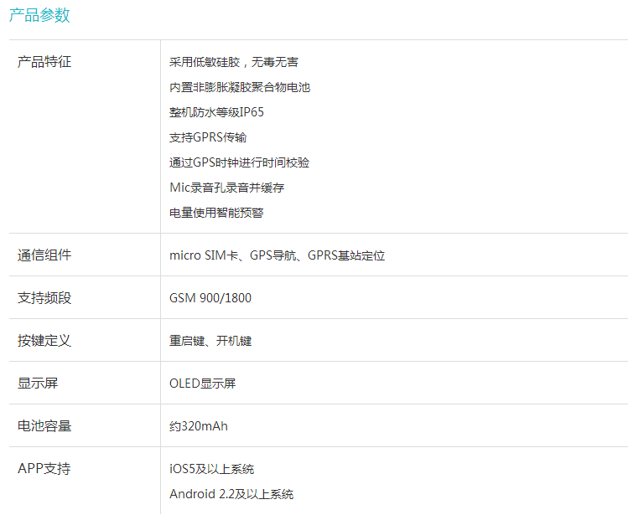Click the 支持GPRS传输 feature line
Screen dimensions: 628x515
208,137
